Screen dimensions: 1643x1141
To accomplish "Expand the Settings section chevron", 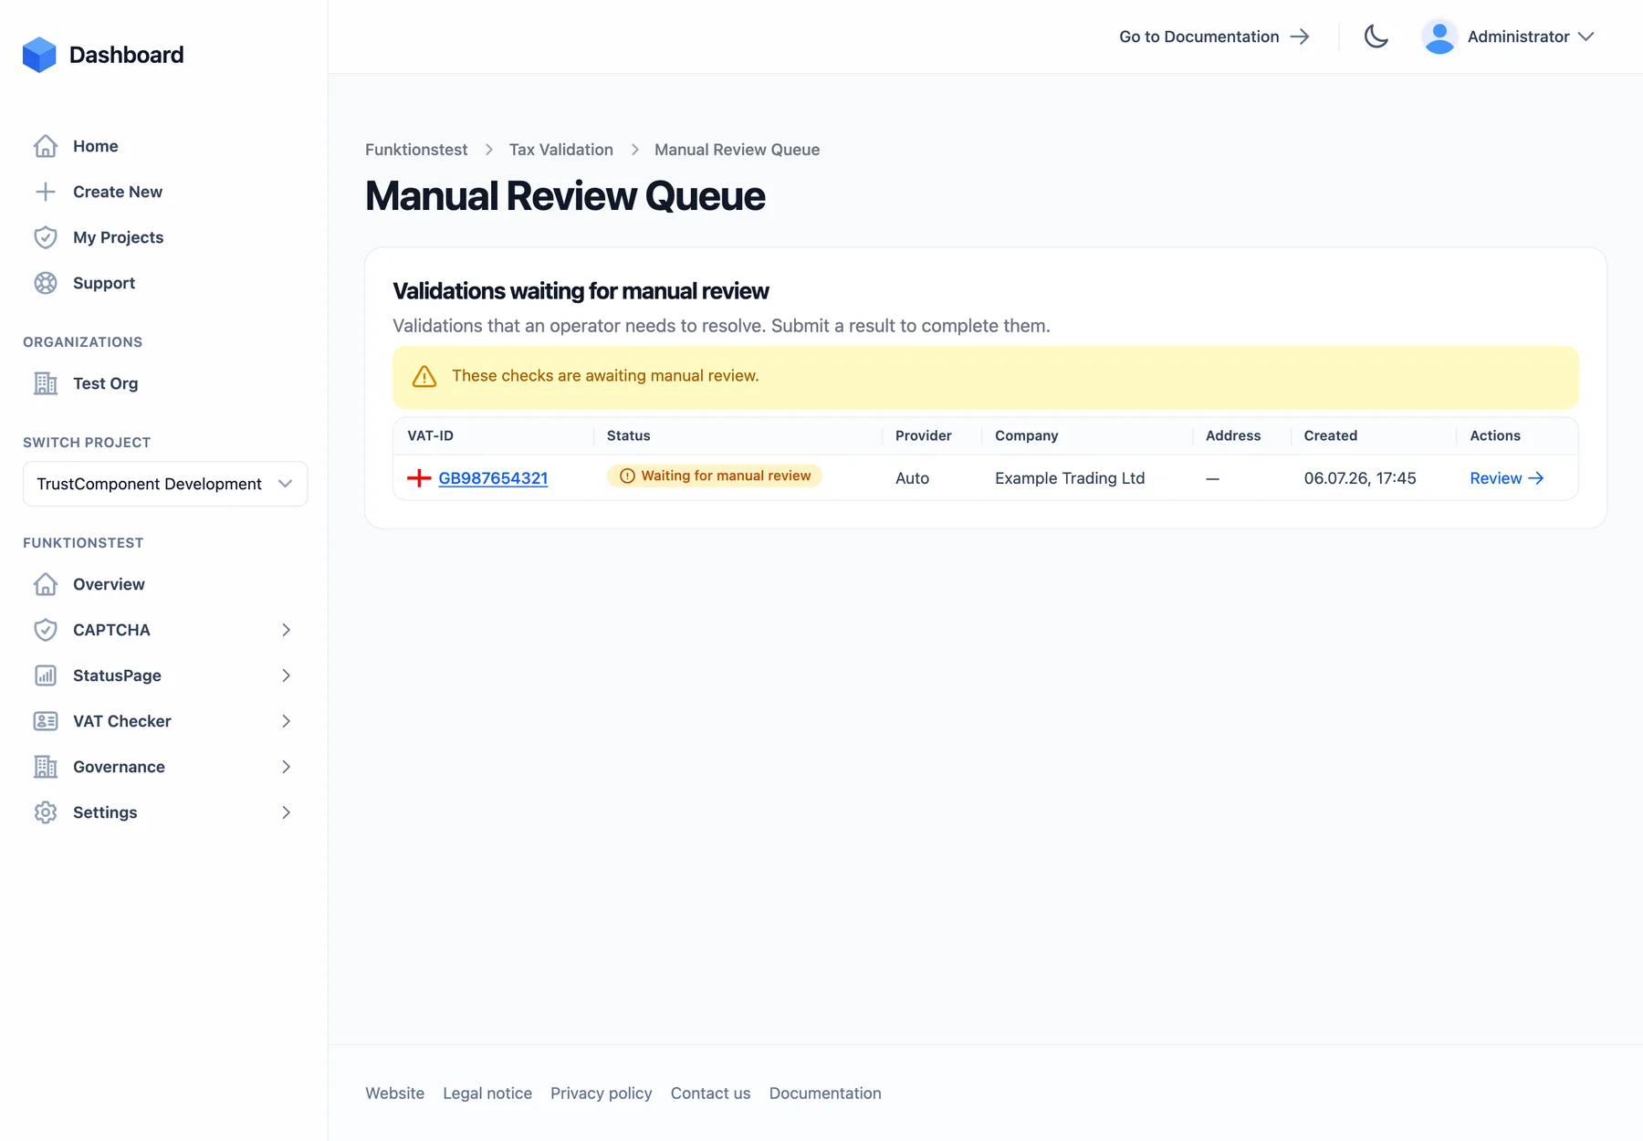I will (x=286, y=812).
